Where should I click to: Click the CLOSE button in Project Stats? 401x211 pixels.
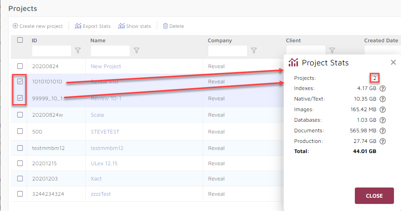374,196
